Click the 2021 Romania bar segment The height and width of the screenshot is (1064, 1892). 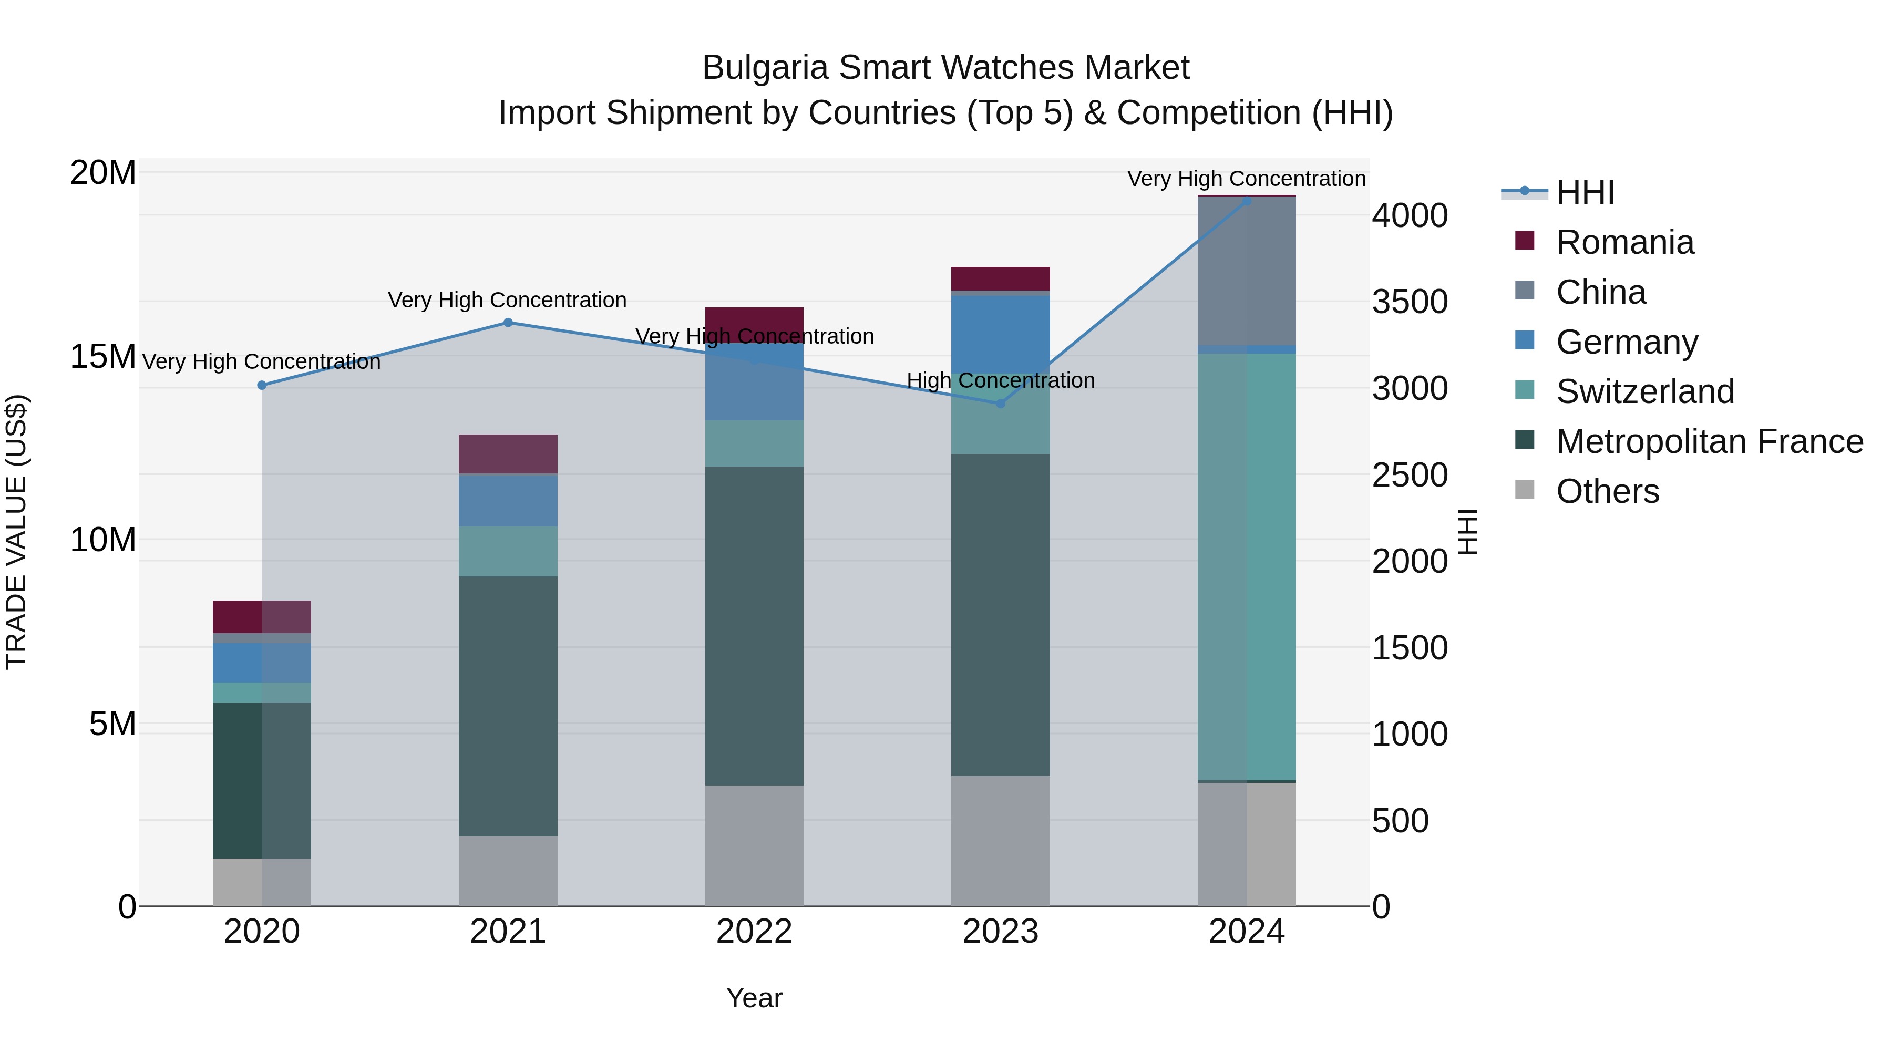(508, 454)
